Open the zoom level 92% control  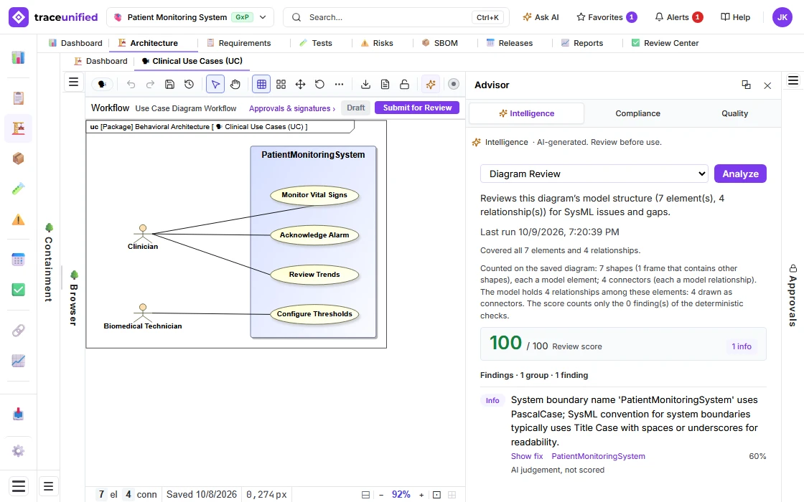401,494
